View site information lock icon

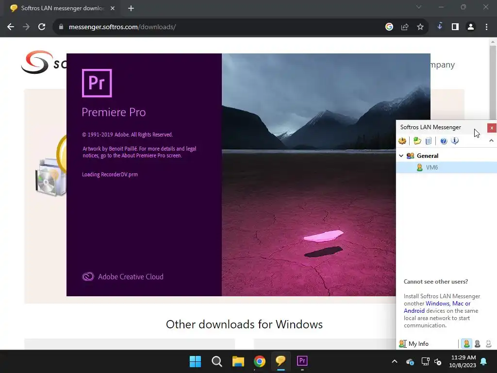tap(61, 27)
